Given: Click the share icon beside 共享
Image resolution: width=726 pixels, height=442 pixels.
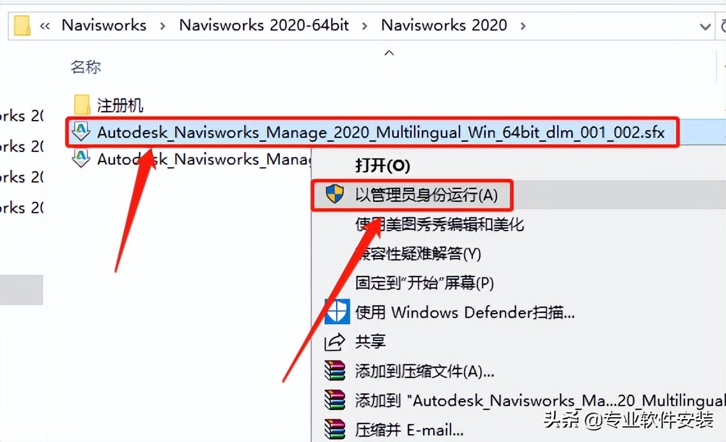Looking at the screenshot, I should pos(334,342).
